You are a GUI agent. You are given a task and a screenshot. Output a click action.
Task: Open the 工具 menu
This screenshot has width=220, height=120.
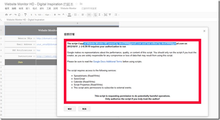pos(49,9)
